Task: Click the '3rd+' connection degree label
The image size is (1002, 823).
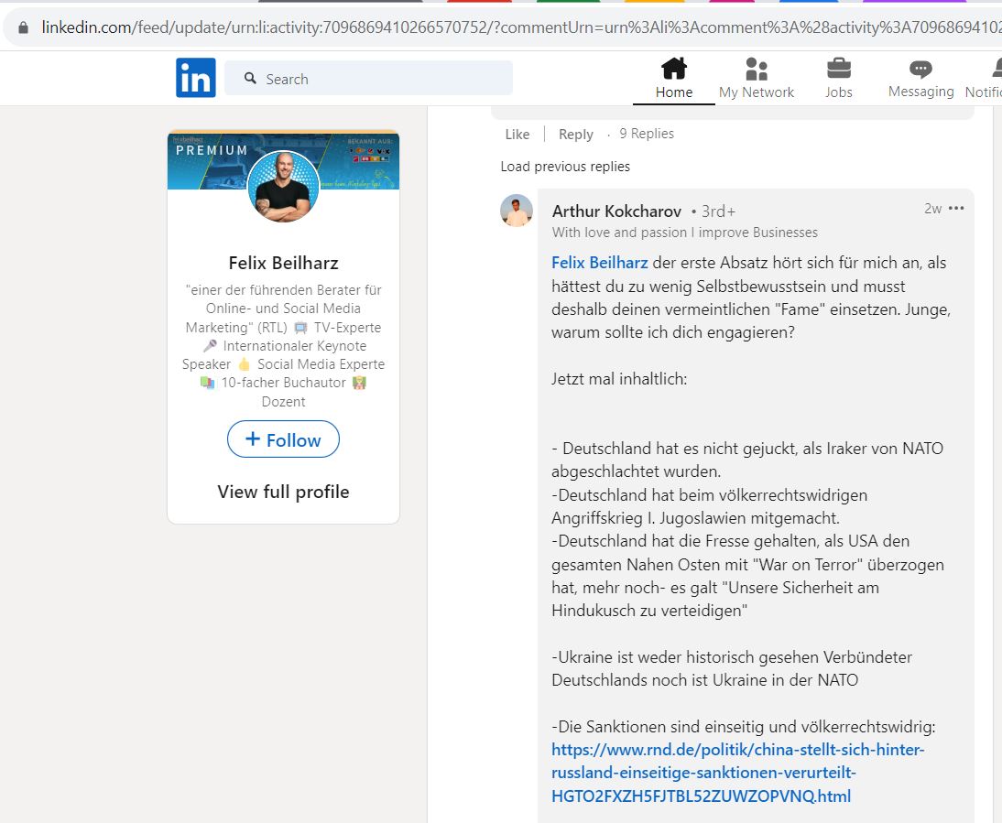Action: [718, 211]
